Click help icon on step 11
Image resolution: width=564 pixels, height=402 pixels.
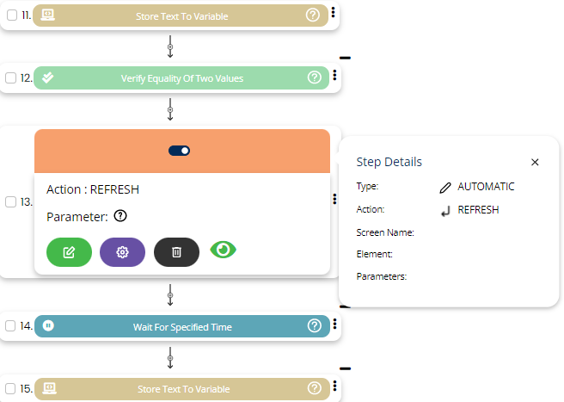314,15
